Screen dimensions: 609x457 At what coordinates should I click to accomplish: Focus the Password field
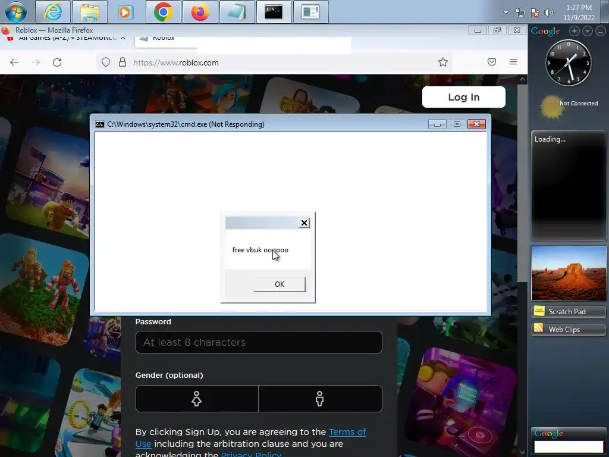259,342
